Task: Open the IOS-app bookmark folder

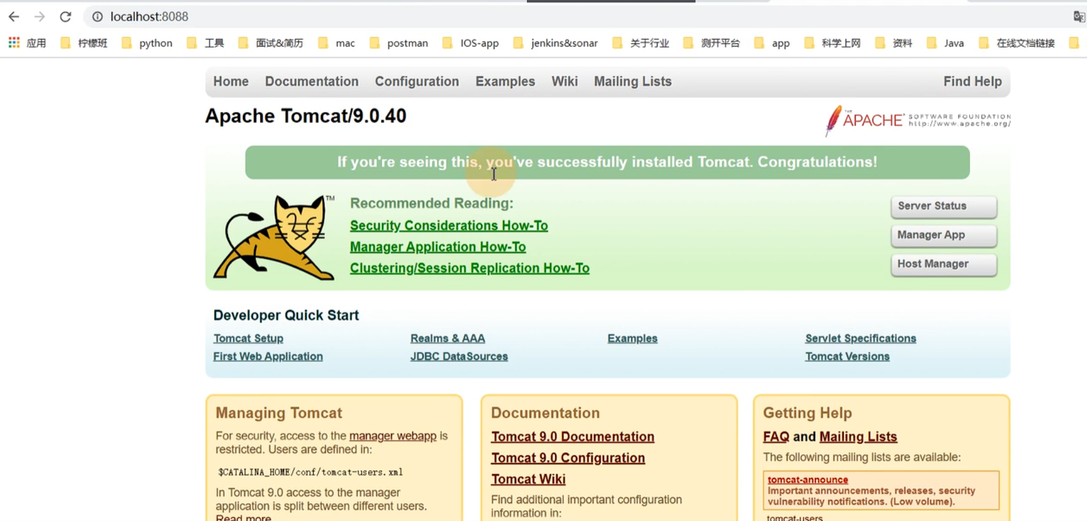Action: [471, 43]
